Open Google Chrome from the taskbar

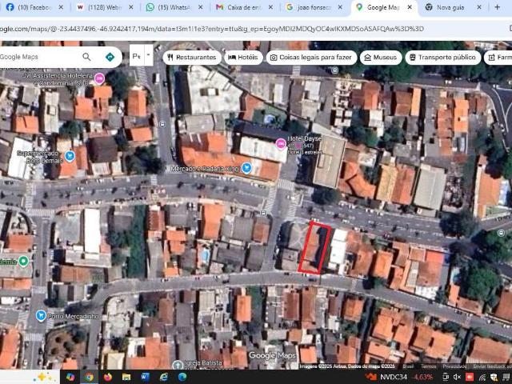[x=89, y=377]
